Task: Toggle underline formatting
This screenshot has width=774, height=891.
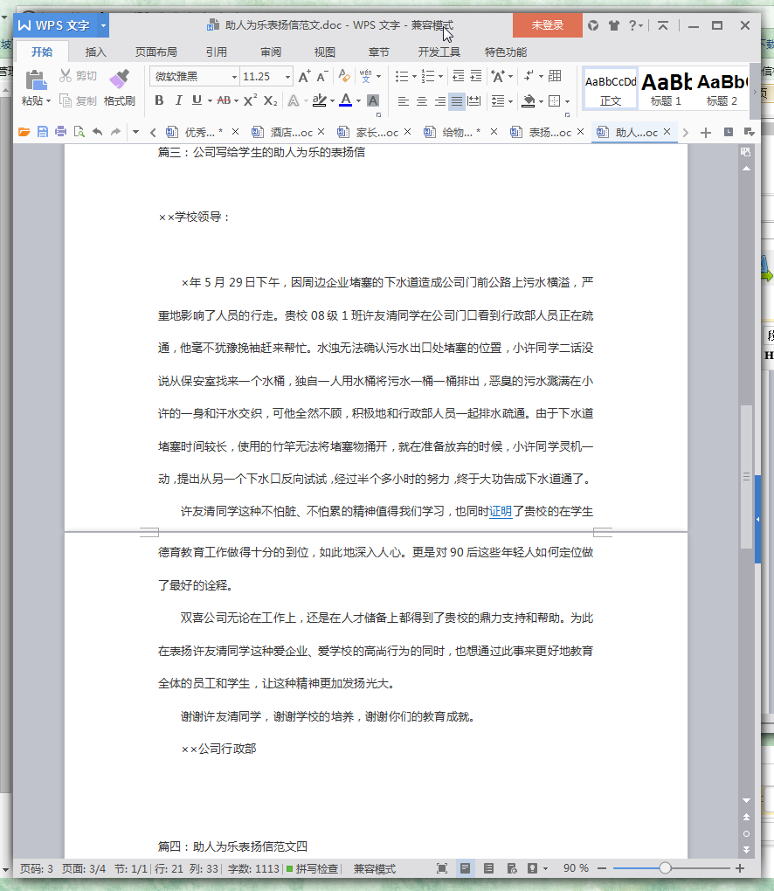Action: (x=197, y=100)
